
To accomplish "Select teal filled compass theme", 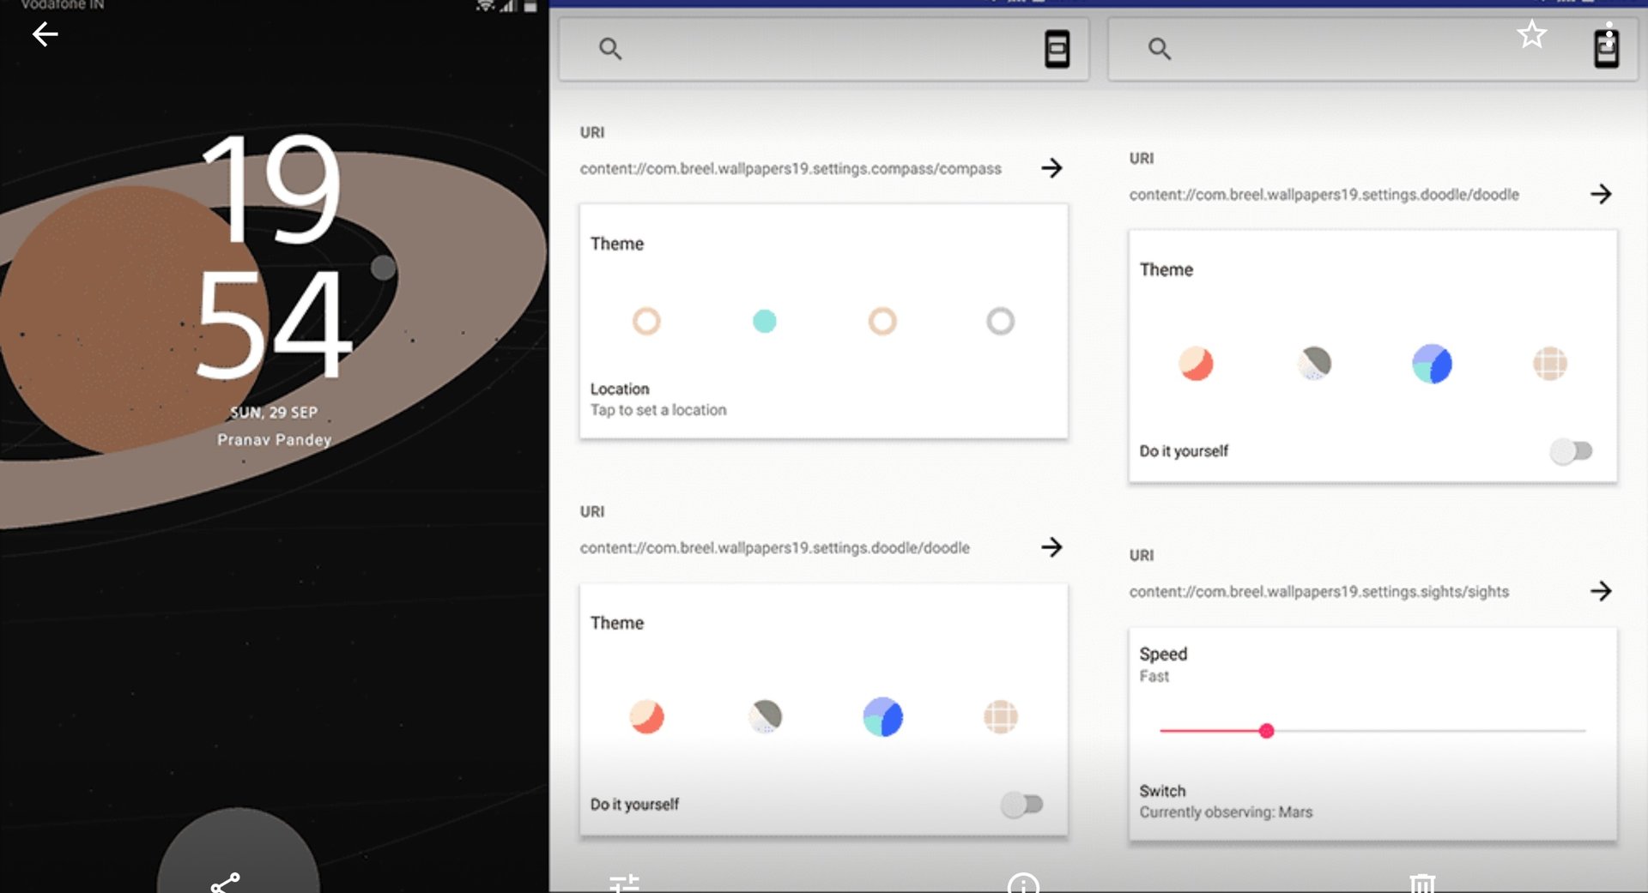I will tap(764, 321).
